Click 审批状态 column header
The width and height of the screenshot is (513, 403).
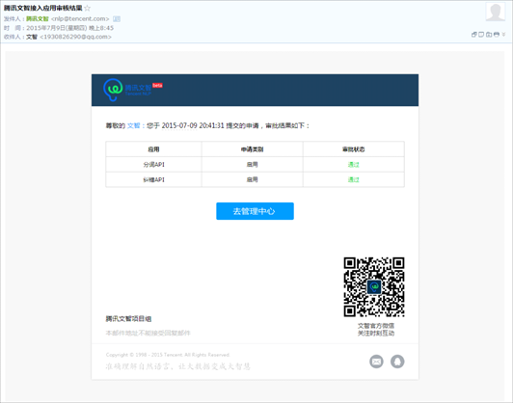354,149
